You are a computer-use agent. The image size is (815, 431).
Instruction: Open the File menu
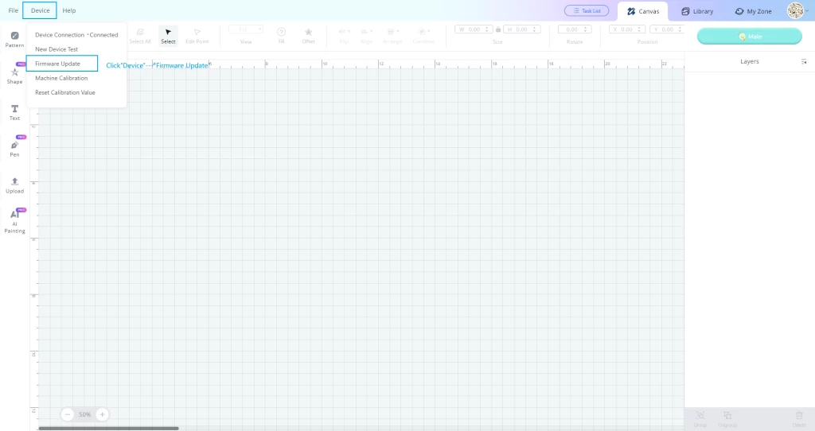click(13, 10)
